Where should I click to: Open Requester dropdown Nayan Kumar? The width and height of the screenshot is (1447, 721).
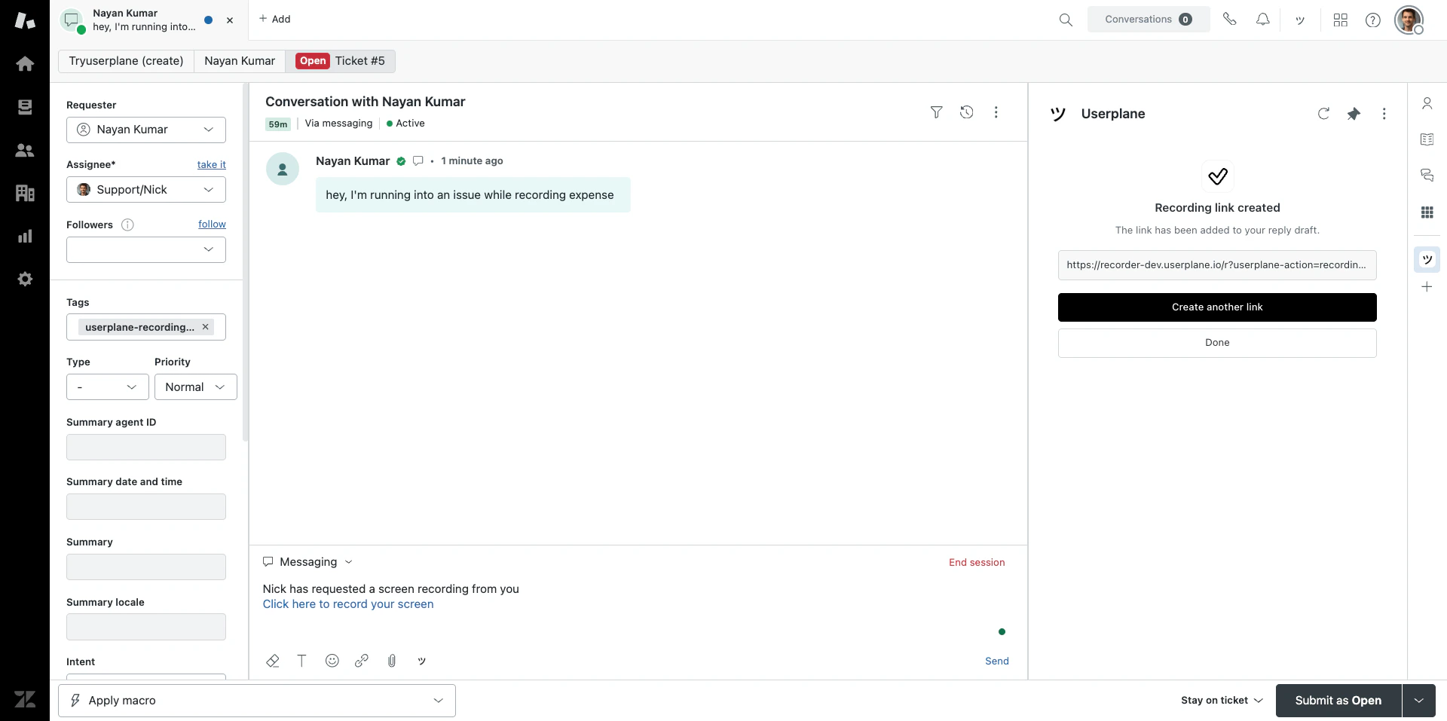[x=146, y=130]
